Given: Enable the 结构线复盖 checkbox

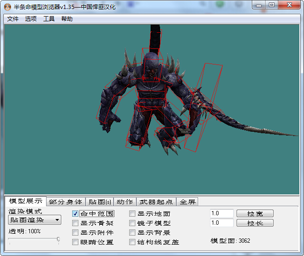Looking at the screenshot, I should (x=132, y=242).
